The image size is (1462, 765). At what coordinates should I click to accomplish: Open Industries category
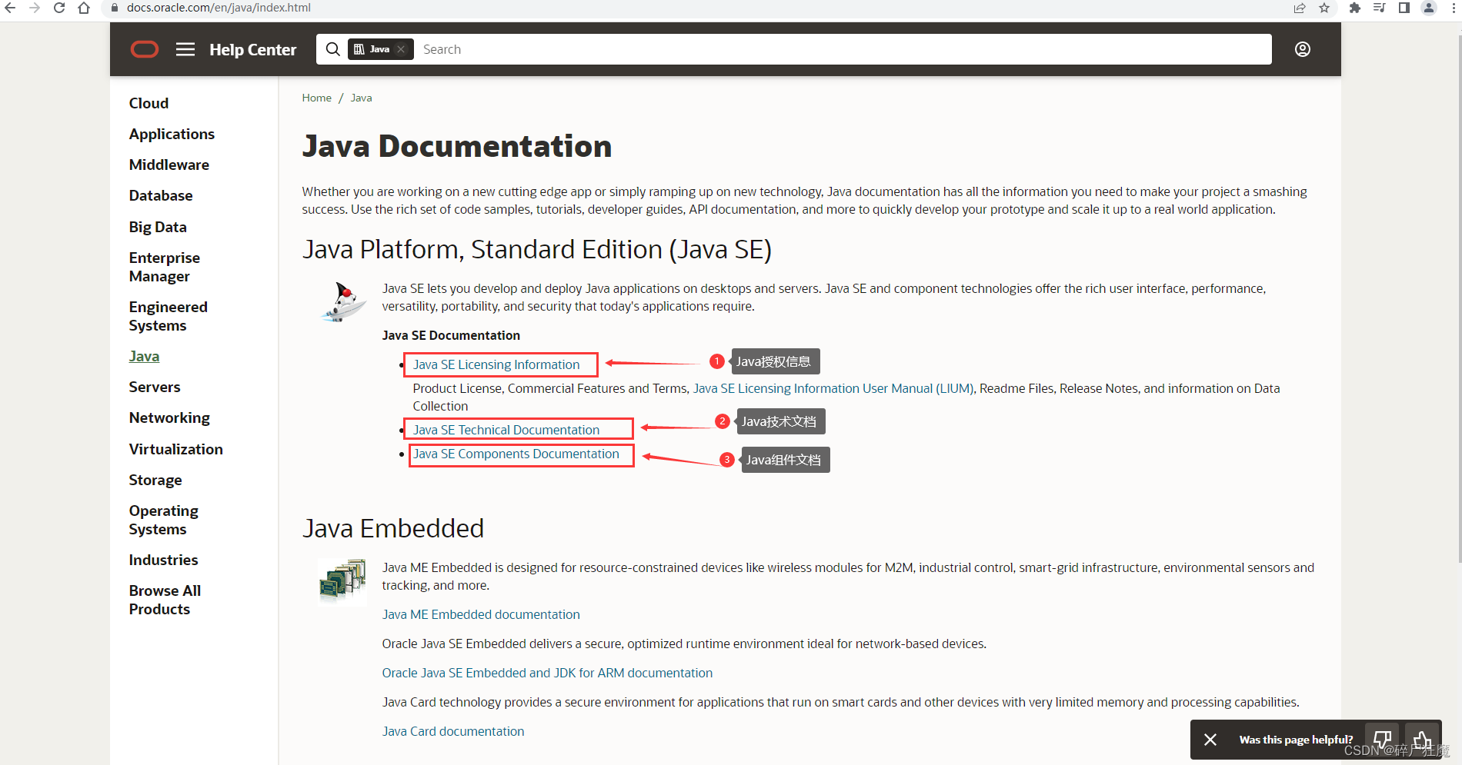pos(163,560)
